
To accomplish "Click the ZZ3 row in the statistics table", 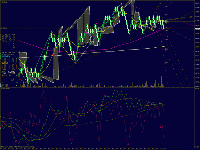I will [x=8, y=40].
